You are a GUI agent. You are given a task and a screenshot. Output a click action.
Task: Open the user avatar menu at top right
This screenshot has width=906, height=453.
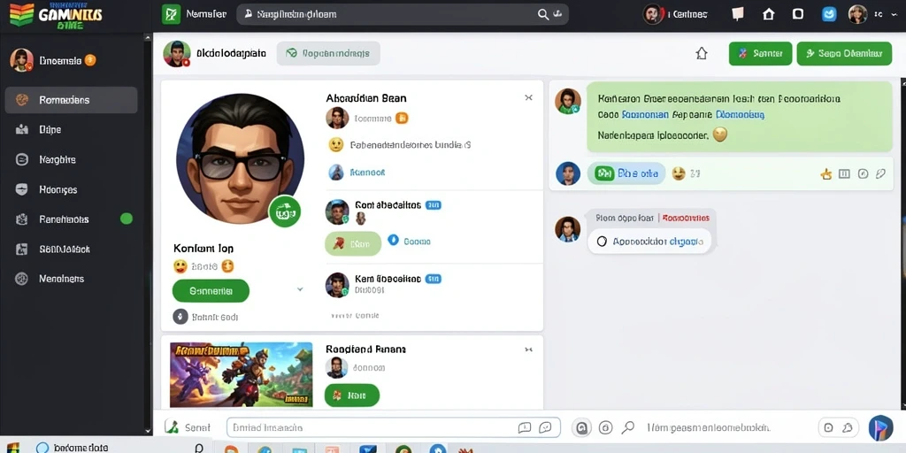click(857, 14)
